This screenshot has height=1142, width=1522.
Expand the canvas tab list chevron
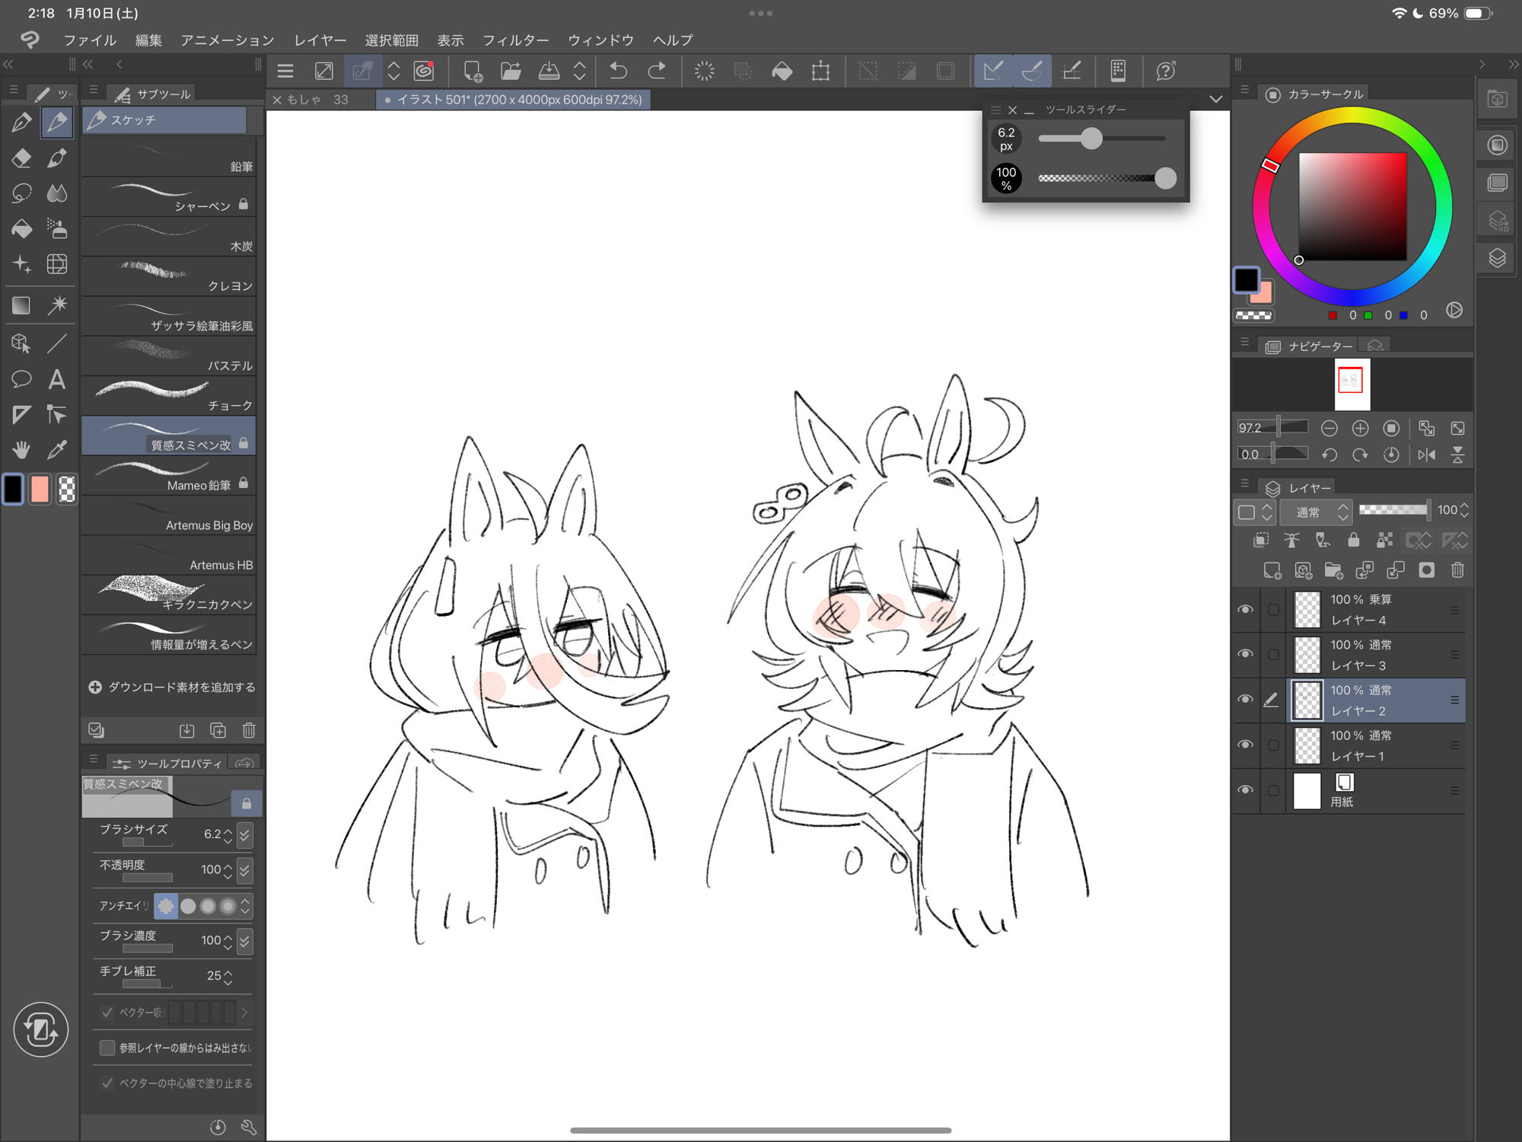coord(1215,99)
